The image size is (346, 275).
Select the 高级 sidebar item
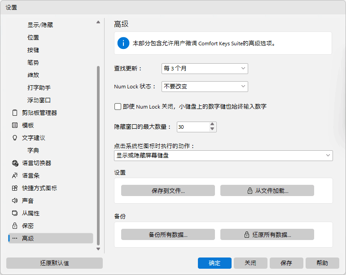coord(51,238)
